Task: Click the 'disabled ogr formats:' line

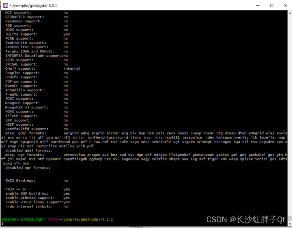Action: coord(28,167)
